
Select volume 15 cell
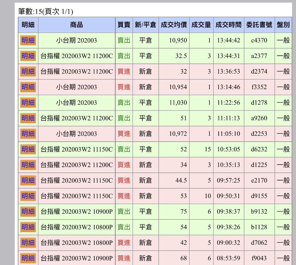[201, 149]
